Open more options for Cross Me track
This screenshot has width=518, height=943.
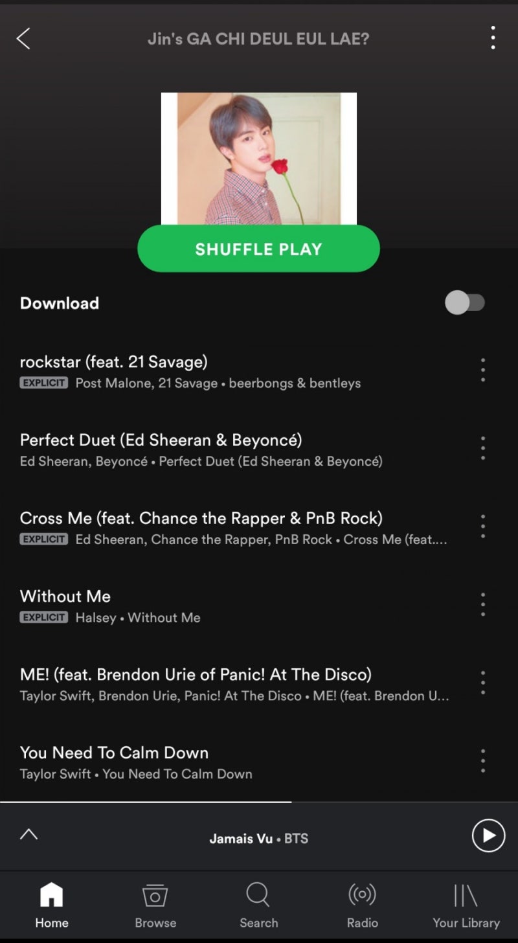[482, 527]
